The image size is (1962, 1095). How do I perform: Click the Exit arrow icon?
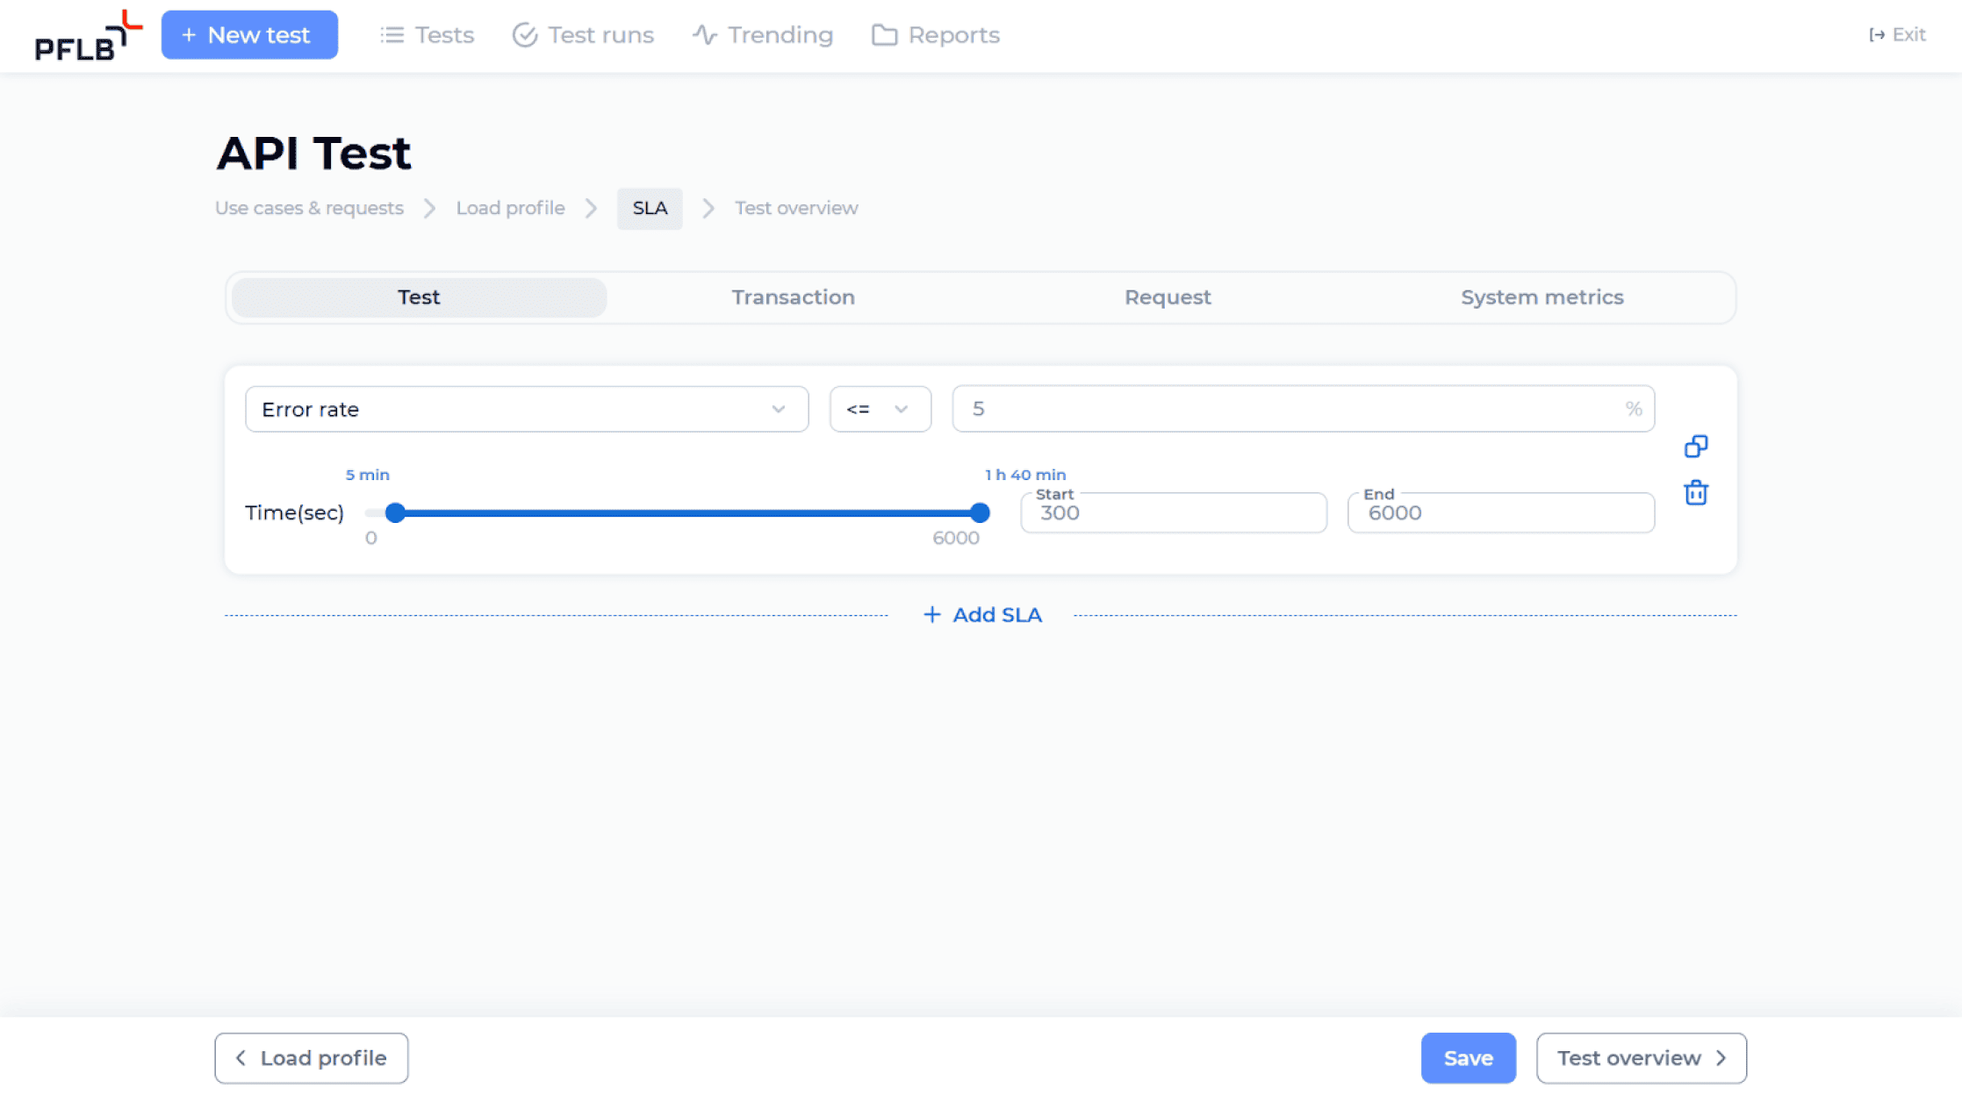point(1877,33)
